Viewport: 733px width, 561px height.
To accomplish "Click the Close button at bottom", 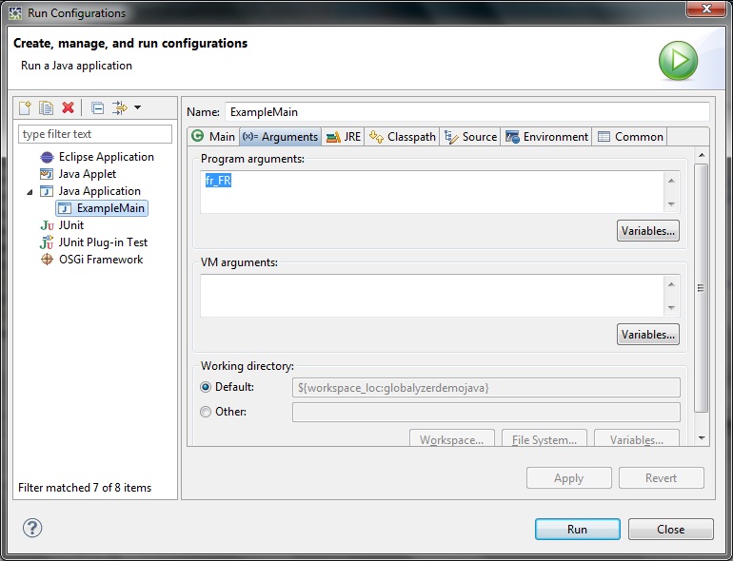I will [670, 530].
